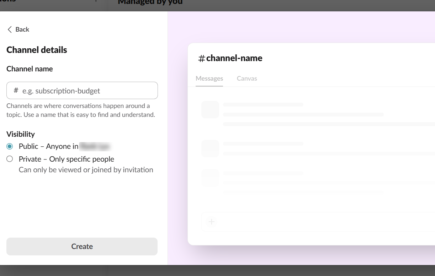Click the second avatar placeholder in the preview
The image size is (435, 276).
[x=210, y=148]
